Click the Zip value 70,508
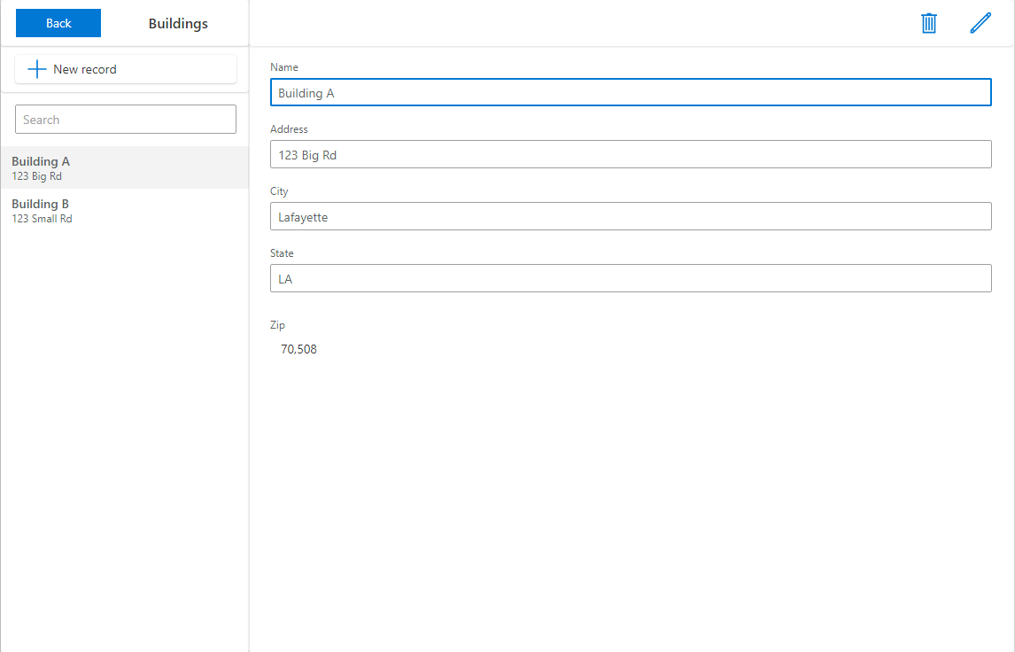Screen dimensions: 1015x652 (298, 350)
